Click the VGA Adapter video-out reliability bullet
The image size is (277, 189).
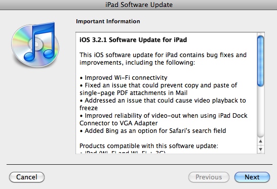164,119
